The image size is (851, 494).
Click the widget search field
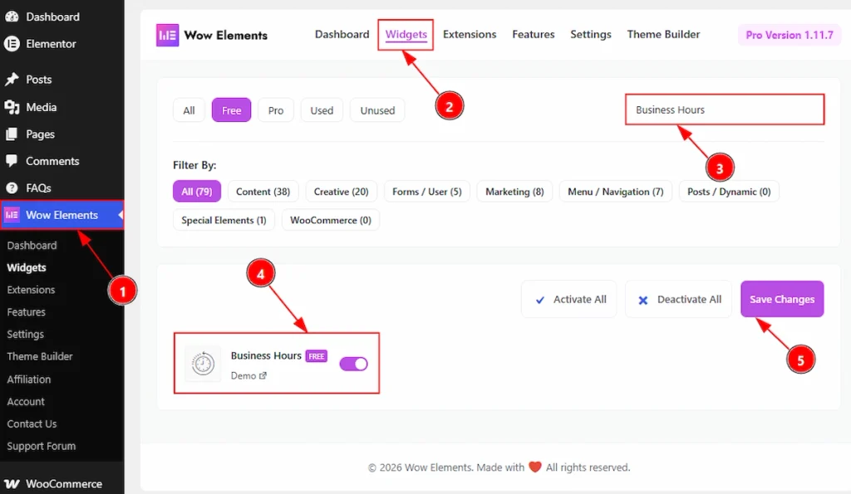725,110
